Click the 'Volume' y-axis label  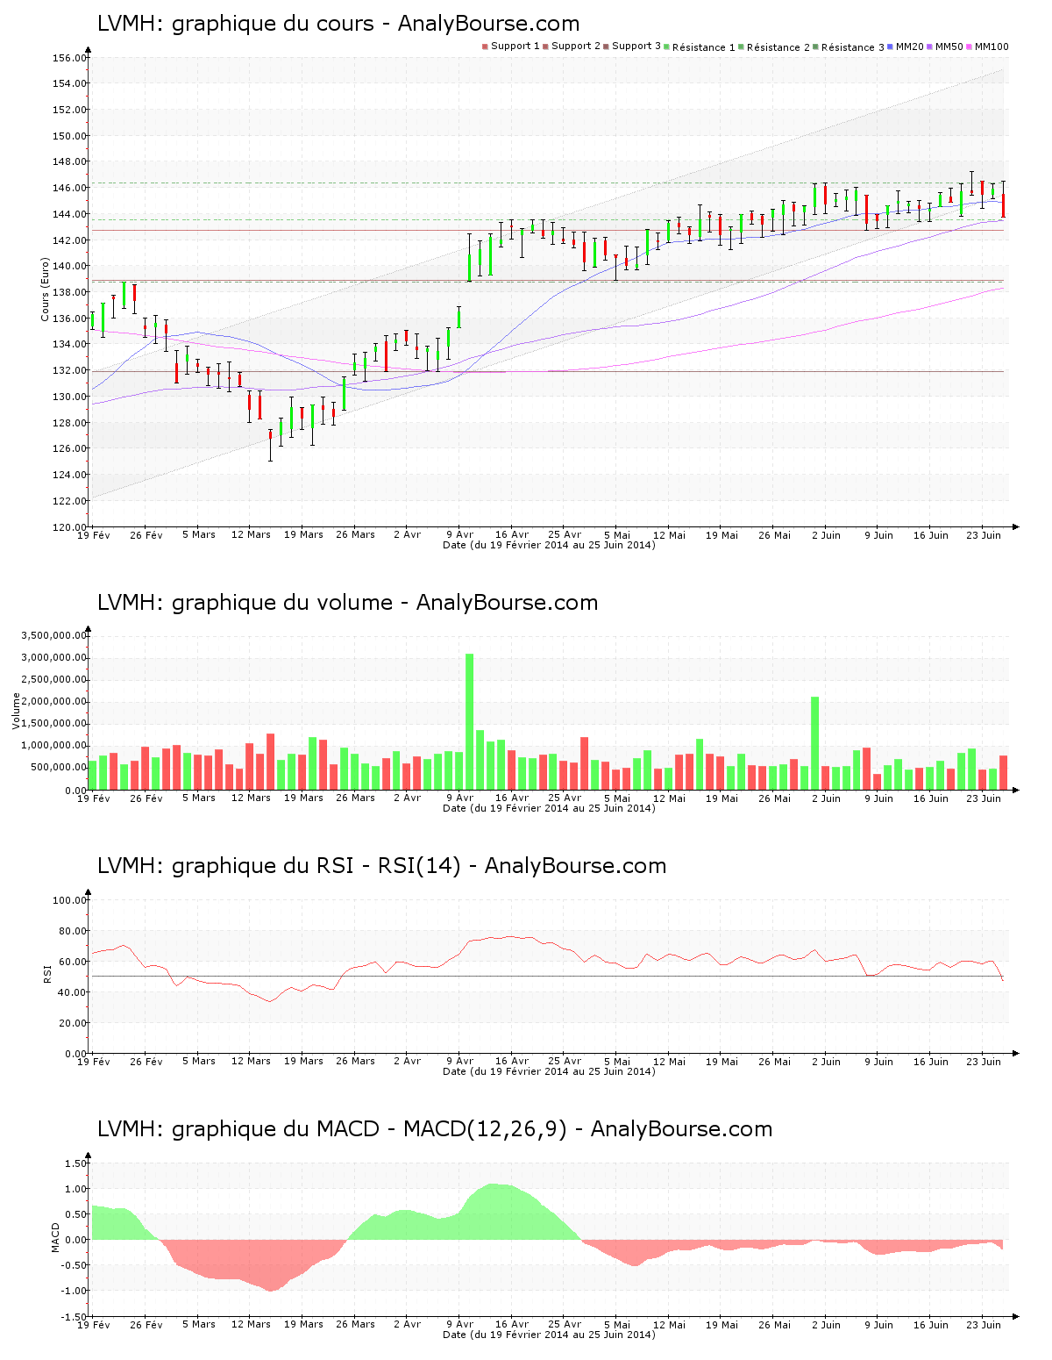click(x=16, y=711)
